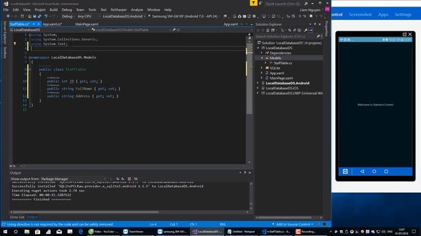Pin the StaffTable.cs tab

click(x=34, y=24)
